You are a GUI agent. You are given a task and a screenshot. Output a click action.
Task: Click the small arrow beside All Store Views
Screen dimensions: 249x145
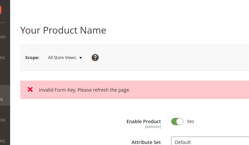click(81, 58)
